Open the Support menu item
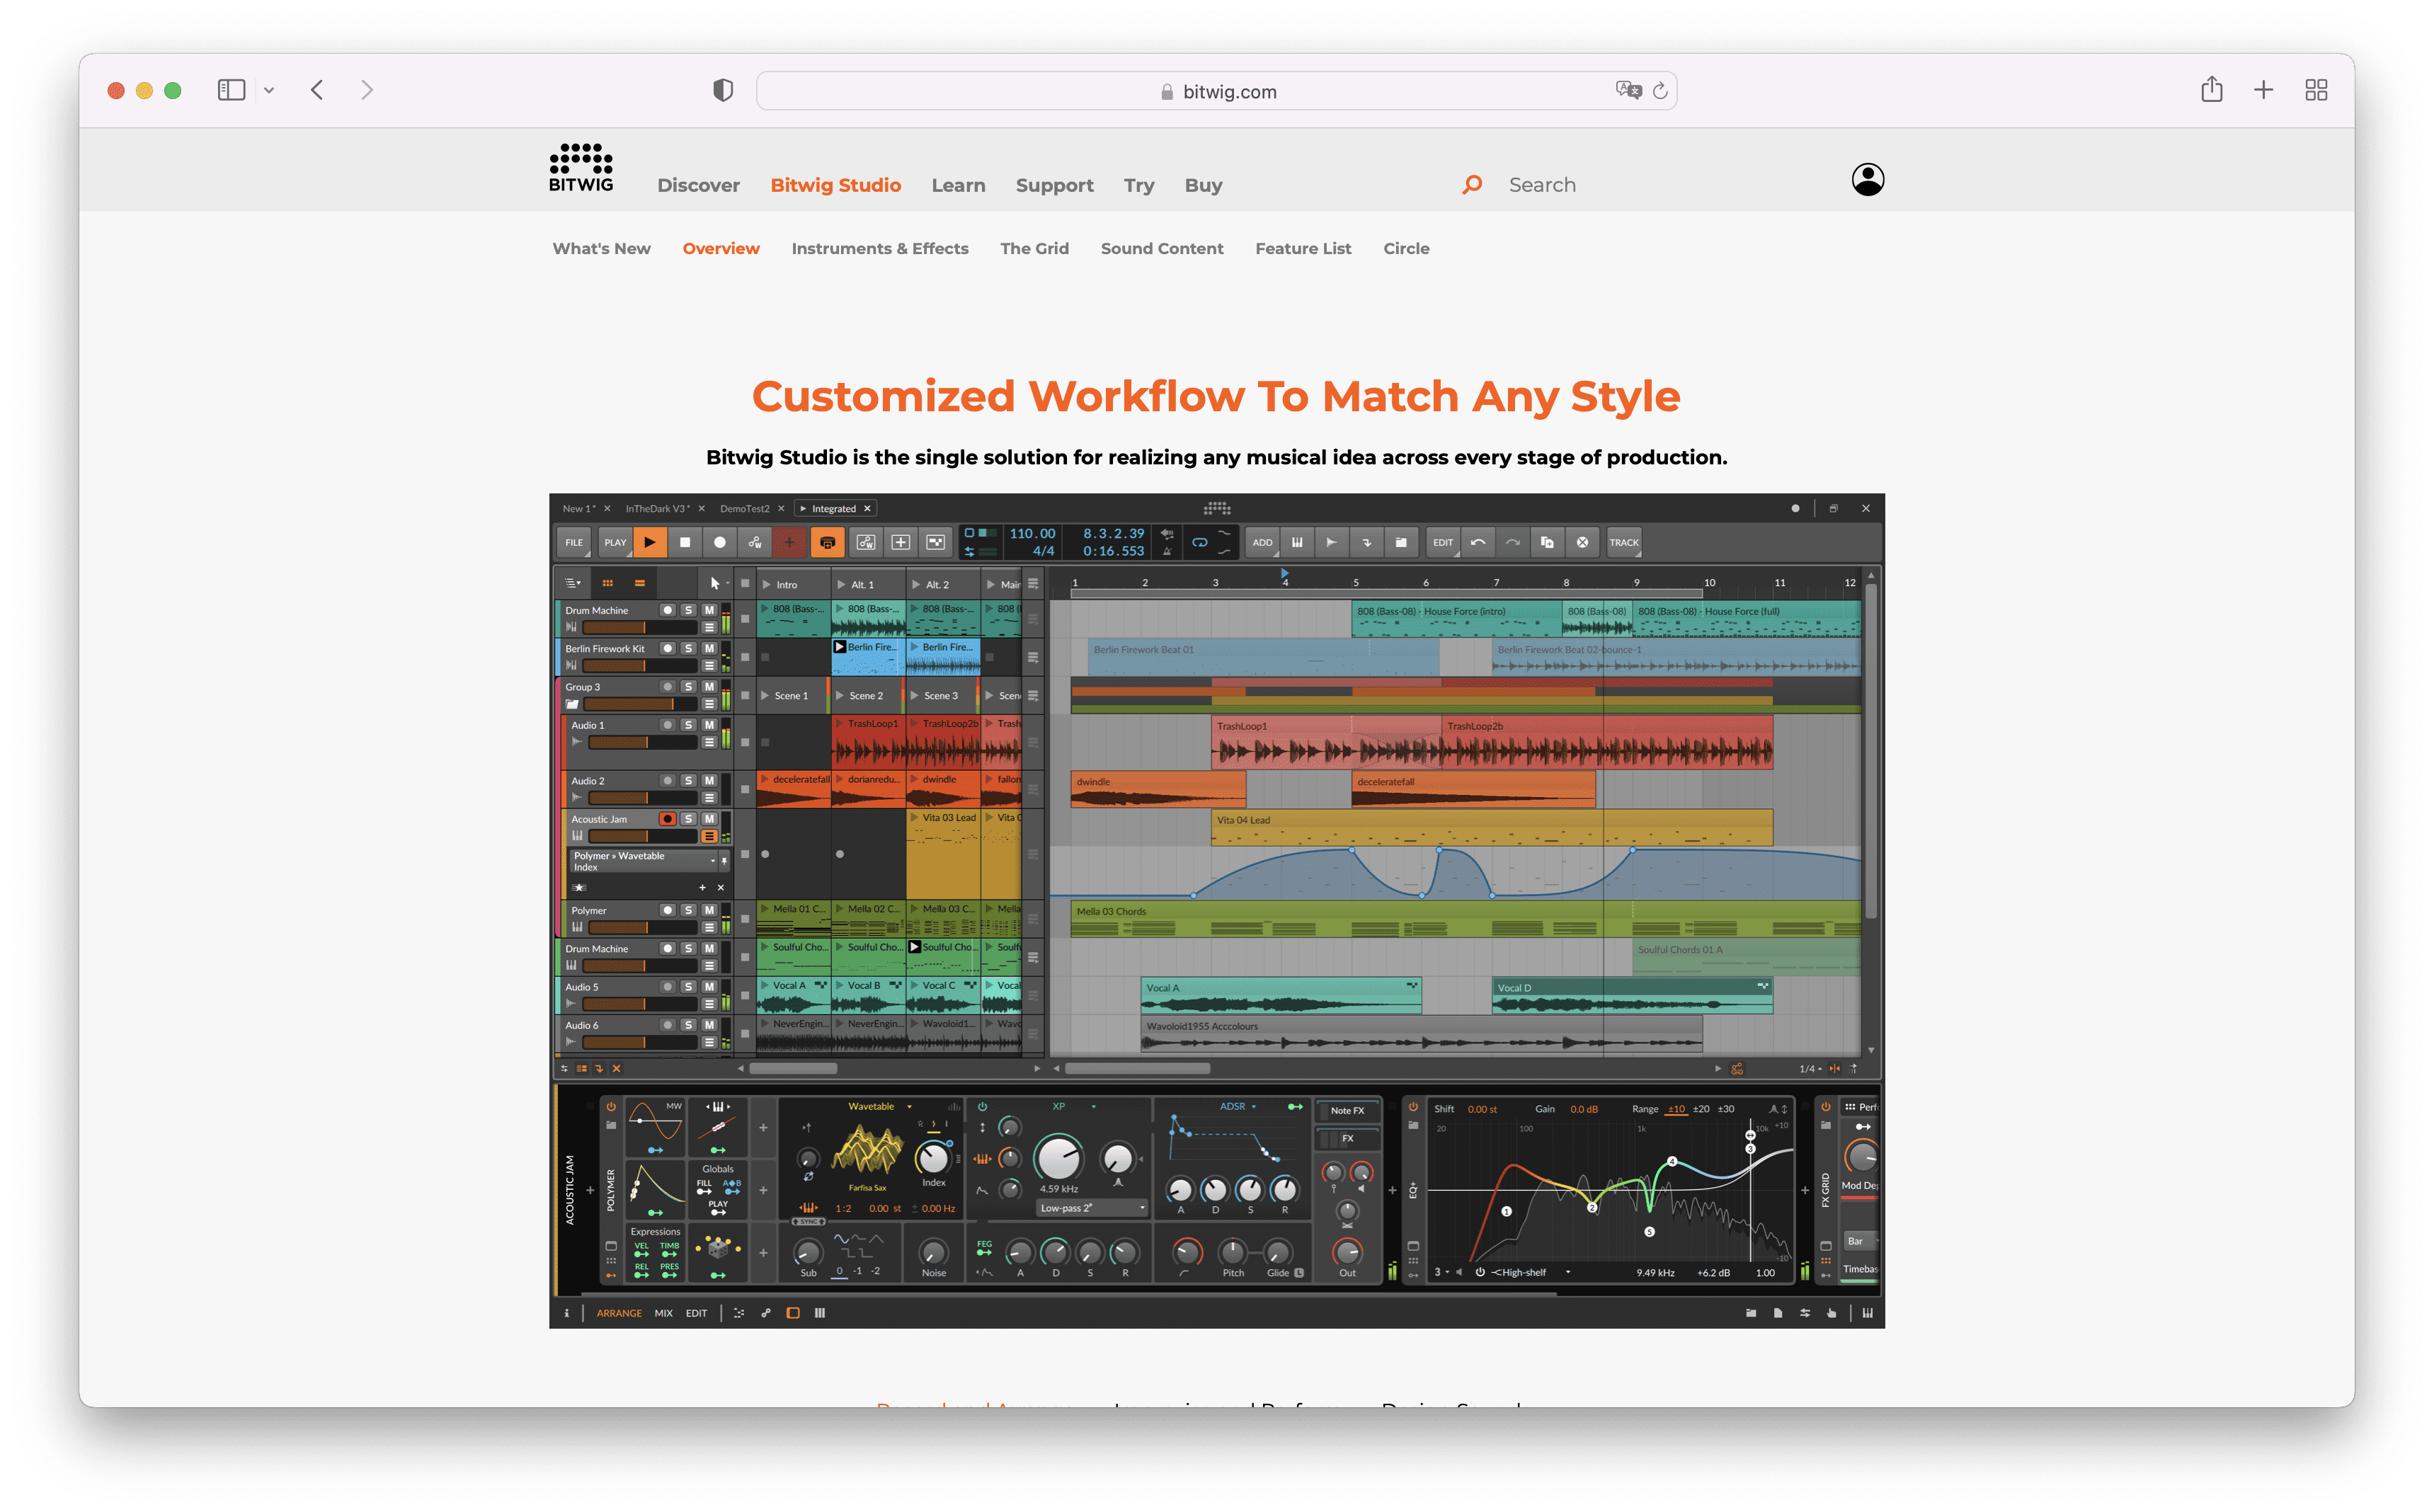 (1054, 186)
